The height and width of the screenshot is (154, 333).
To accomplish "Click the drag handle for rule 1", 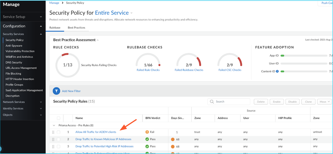I will point(53,132).
